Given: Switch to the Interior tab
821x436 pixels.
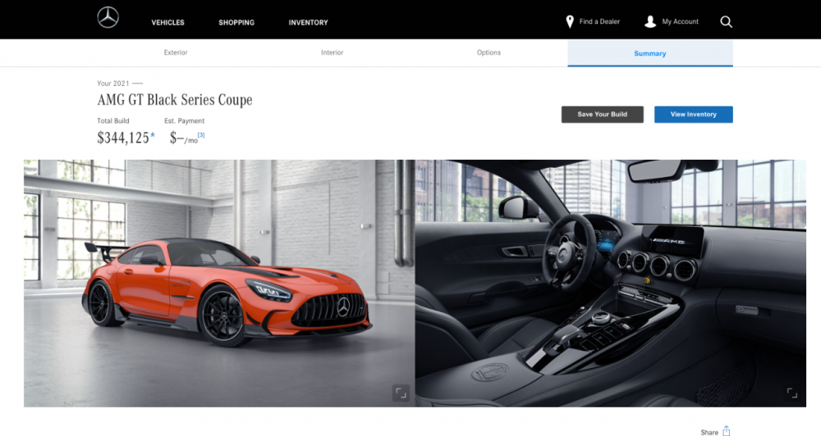Looking at the screenshot, I should 332,52.
